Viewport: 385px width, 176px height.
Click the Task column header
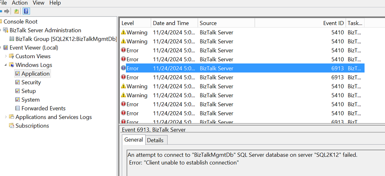coord(355,23)
